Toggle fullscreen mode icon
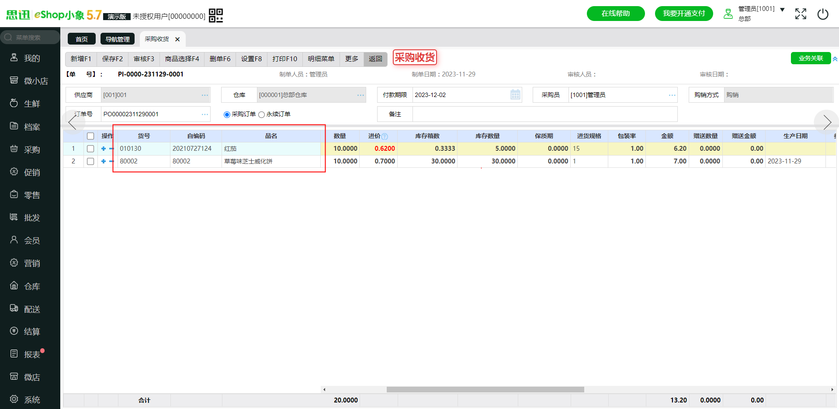This screenshot has width=839, height=409. pyautogui.click(x=801, y=14)
